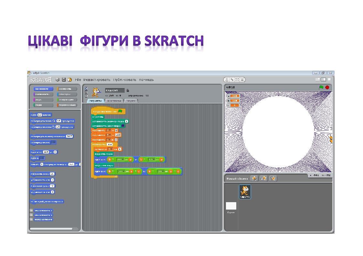
Task: Open the Редактировать menu
Action: (97, 80)
